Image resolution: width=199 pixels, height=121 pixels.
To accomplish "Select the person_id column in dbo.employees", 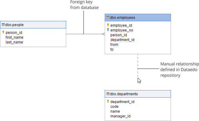I will [119, 35].
